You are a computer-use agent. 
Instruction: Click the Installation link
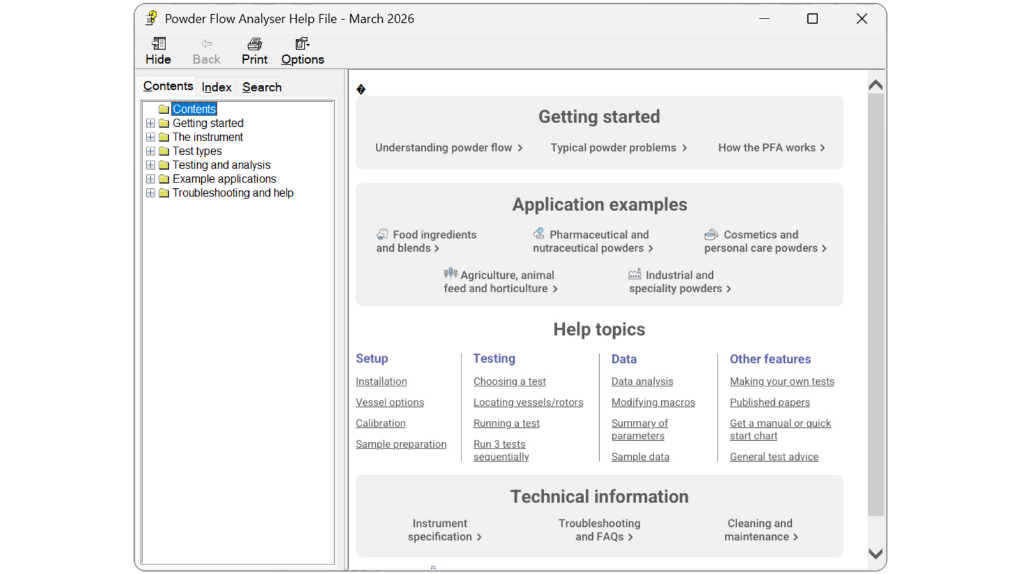[381, 381]
